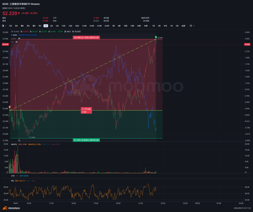Switch to 月K monthly candlestick view
This screenshot has width=253, height=212.
pos(28,26)
